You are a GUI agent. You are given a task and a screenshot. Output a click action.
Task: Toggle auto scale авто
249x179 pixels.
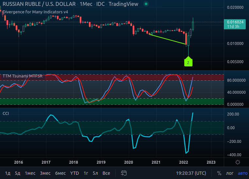(243, 173)
